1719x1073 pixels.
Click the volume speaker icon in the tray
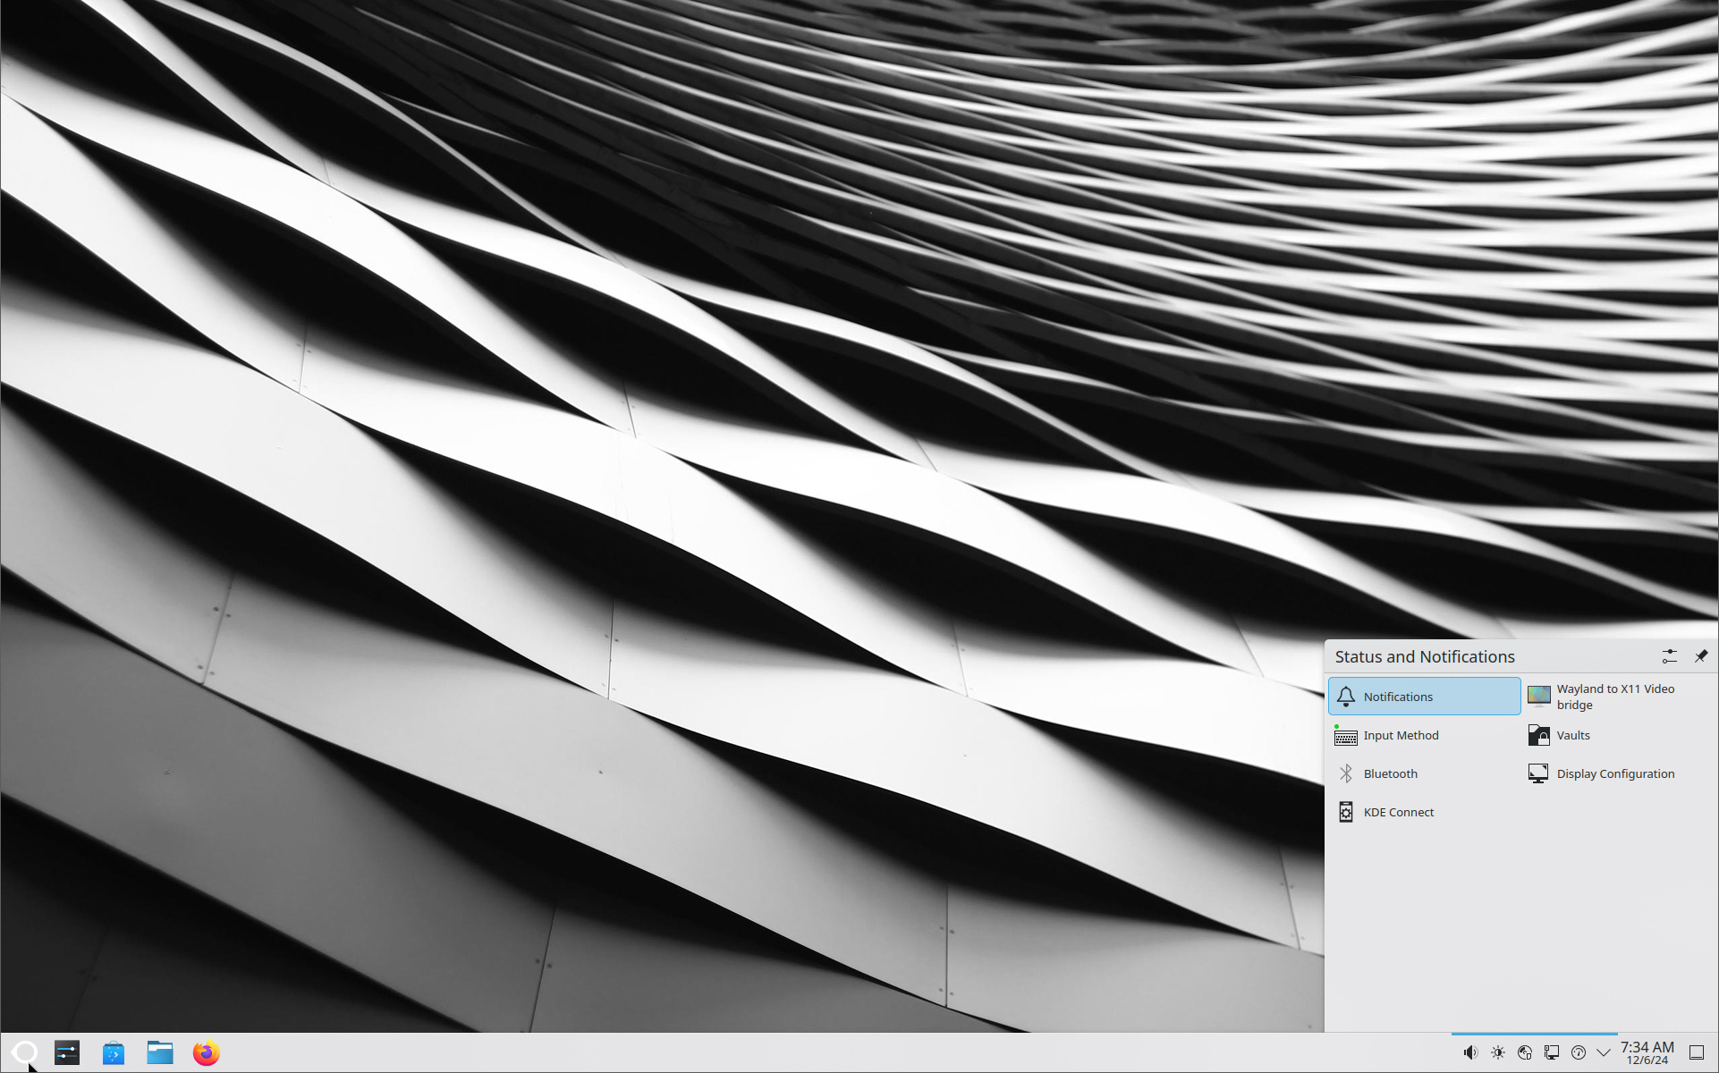pos(1470,1052)
